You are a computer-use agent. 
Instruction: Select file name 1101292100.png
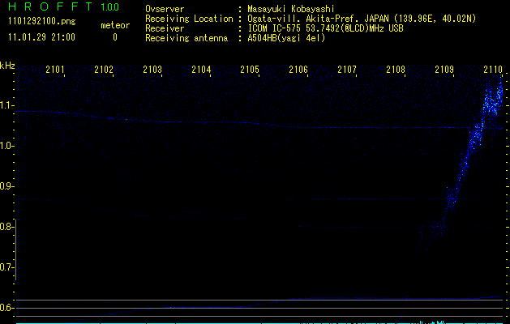click(42, 22)
